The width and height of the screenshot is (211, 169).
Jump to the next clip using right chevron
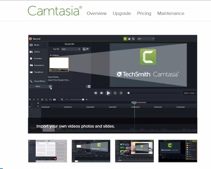(121, 93)
